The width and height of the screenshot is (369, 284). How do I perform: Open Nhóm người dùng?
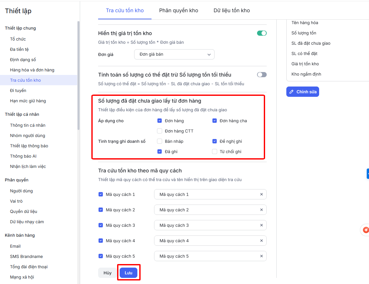tap(27, 135)
